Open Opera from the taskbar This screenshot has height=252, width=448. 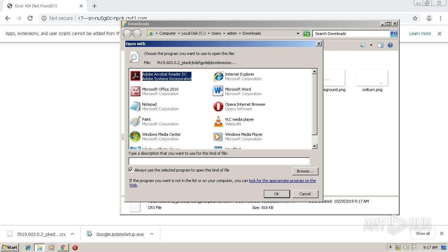75,247
